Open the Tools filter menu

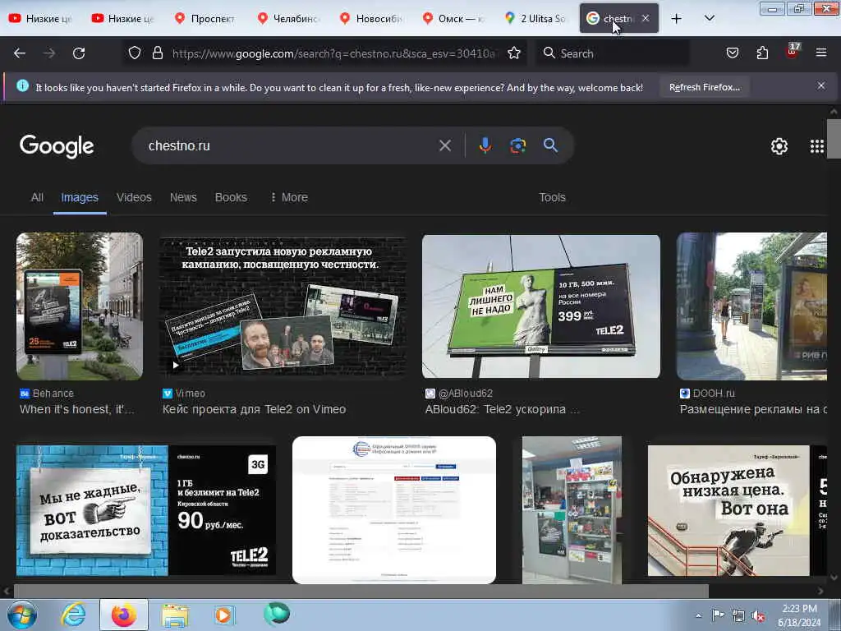(x=552, y=197)
